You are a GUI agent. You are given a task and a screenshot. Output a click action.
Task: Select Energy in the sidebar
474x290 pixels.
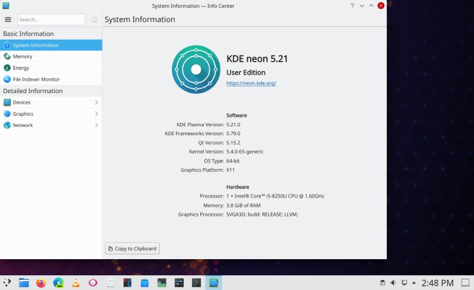point(51,68)
